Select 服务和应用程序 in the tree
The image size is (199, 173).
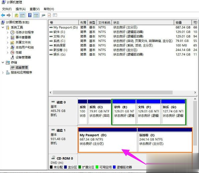pyautogui.click(x=21, y=72)
